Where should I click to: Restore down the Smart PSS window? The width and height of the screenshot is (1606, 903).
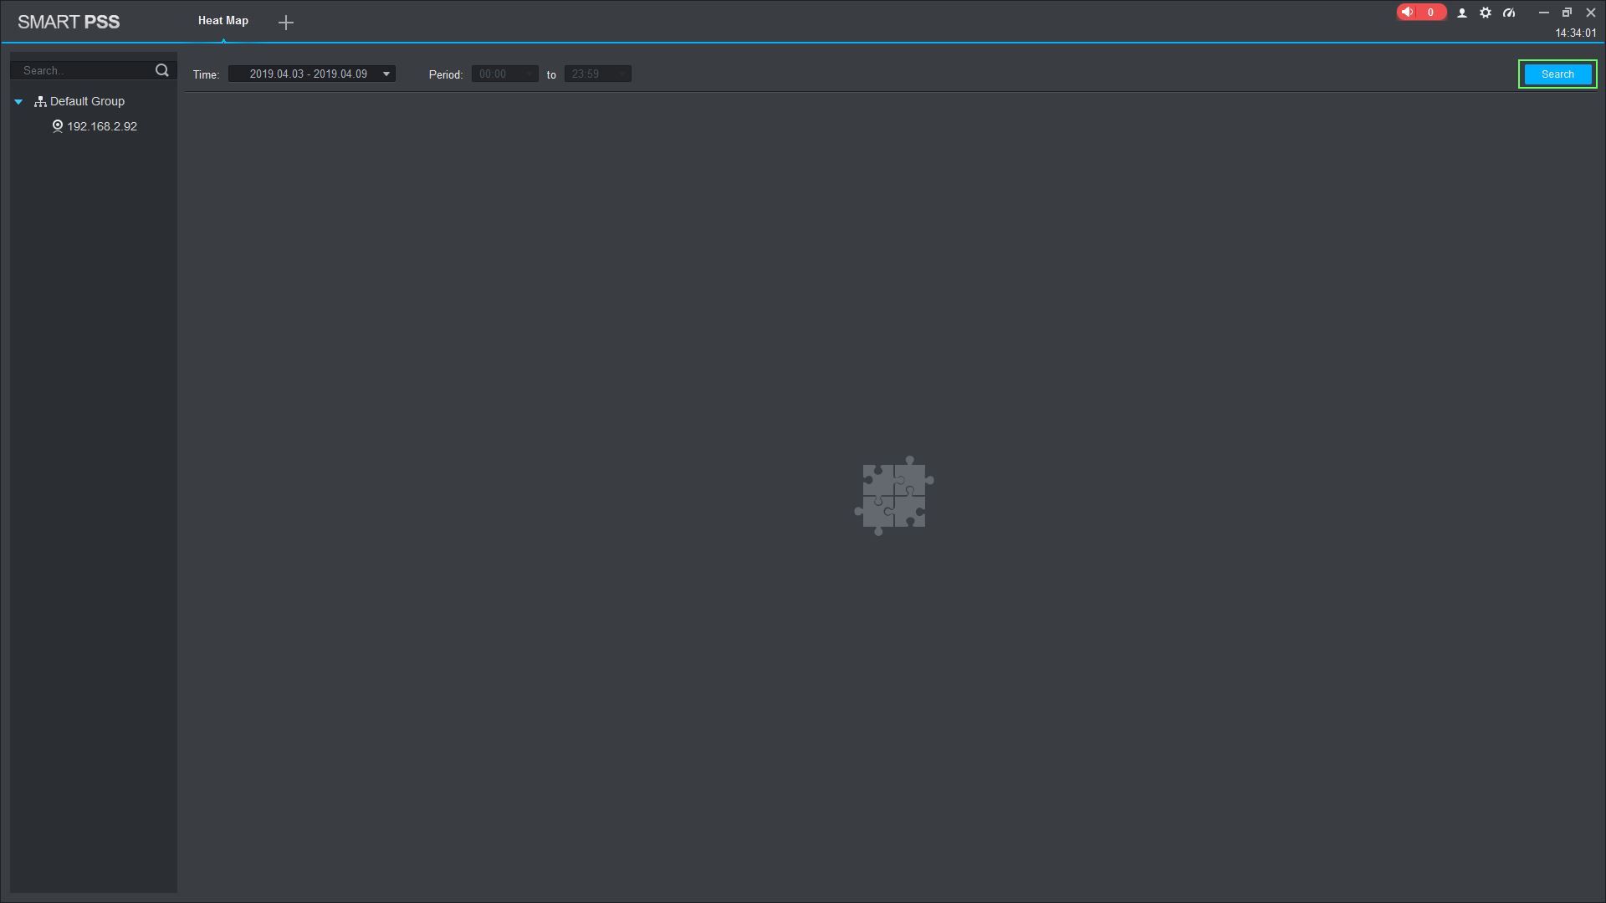(x=1567, y=13)
